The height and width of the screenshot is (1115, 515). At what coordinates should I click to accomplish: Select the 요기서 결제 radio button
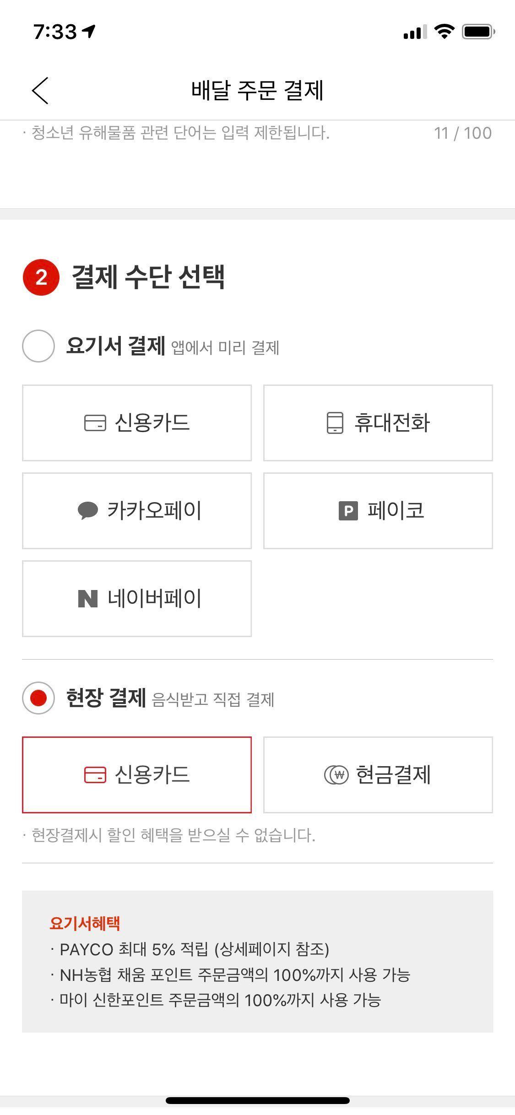[x=38, y=346]
